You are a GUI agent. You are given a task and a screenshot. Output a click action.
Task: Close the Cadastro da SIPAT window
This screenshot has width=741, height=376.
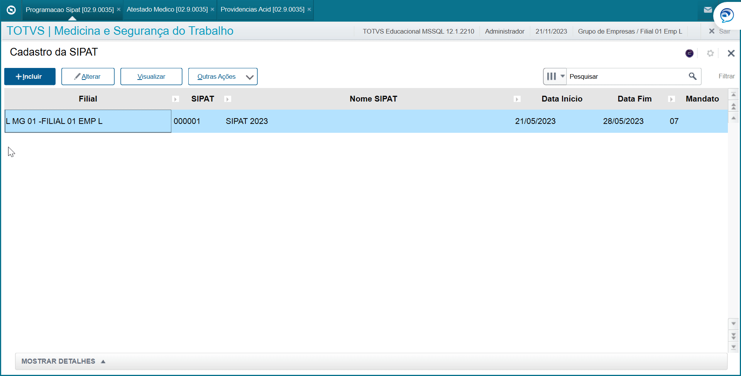(x=731, y=53)
